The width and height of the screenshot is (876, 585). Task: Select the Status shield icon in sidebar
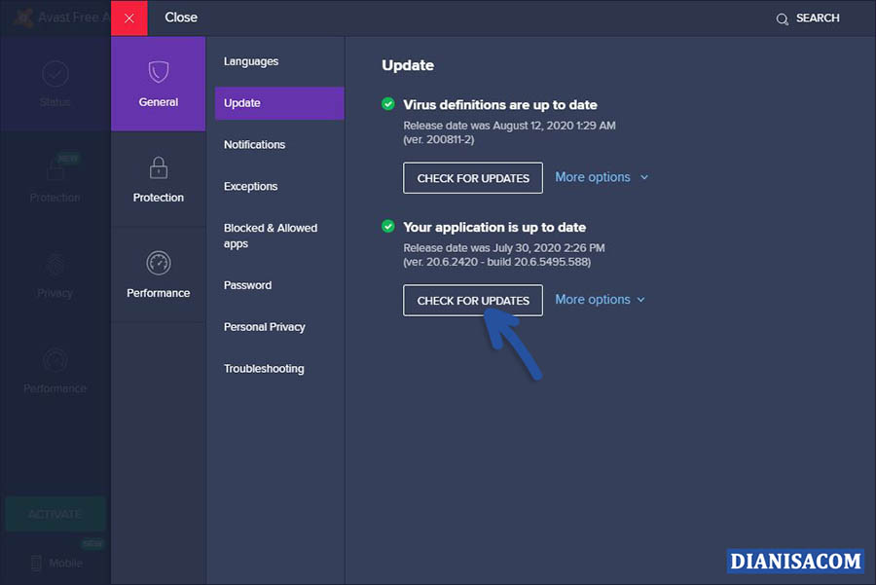pos(55,72)
